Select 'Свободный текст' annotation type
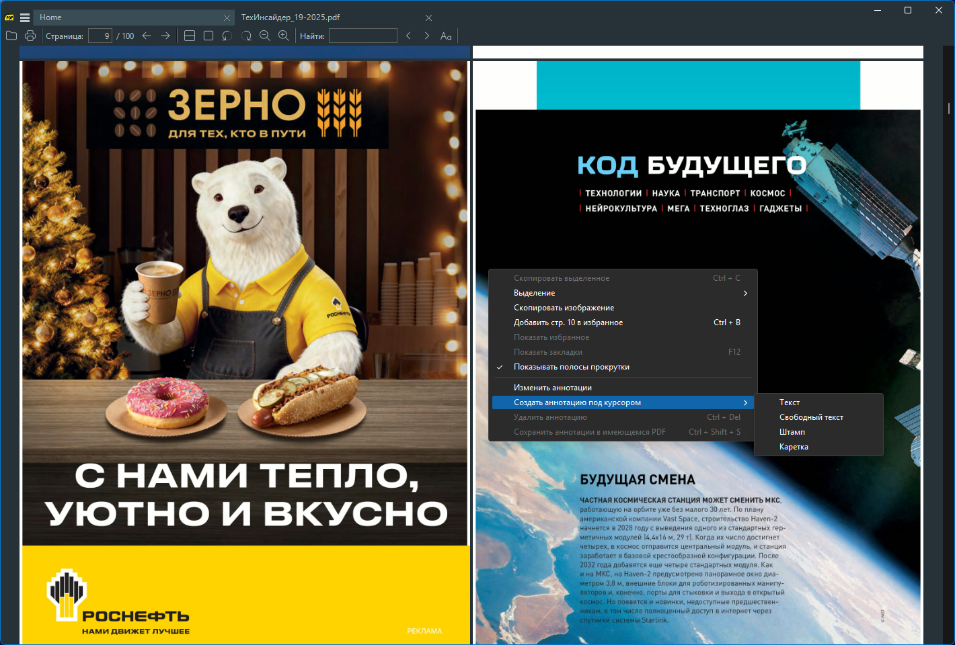The image size is (955, 645). point(811,417)
